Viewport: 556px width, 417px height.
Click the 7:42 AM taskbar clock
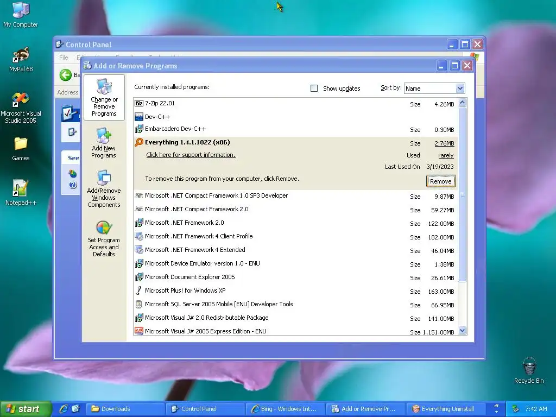[x=536, y=409]
